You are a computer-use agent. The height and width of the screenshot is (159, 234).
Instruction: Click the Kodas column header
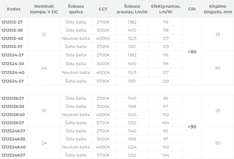(x=14, y=9)
